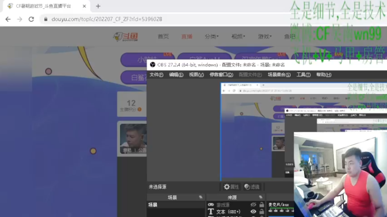Image resolution: width=387 pixels, height=217 pixels.
Task: Go to 首页 on Douyu navigation
Action: tap(163, 37)
